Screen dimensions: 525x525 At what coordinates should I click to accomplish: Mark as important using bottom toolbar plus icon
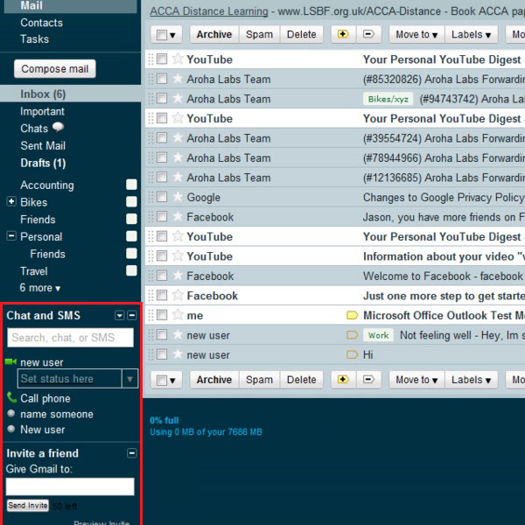tap(343, 380)
